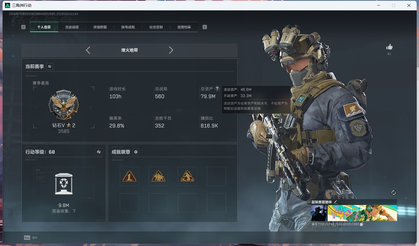Copy the player ID number
This screenshot has width=419, height=246.
[362, 224]
